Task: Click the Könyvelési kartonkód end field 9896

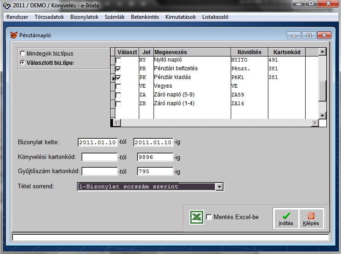Action: 155,157
